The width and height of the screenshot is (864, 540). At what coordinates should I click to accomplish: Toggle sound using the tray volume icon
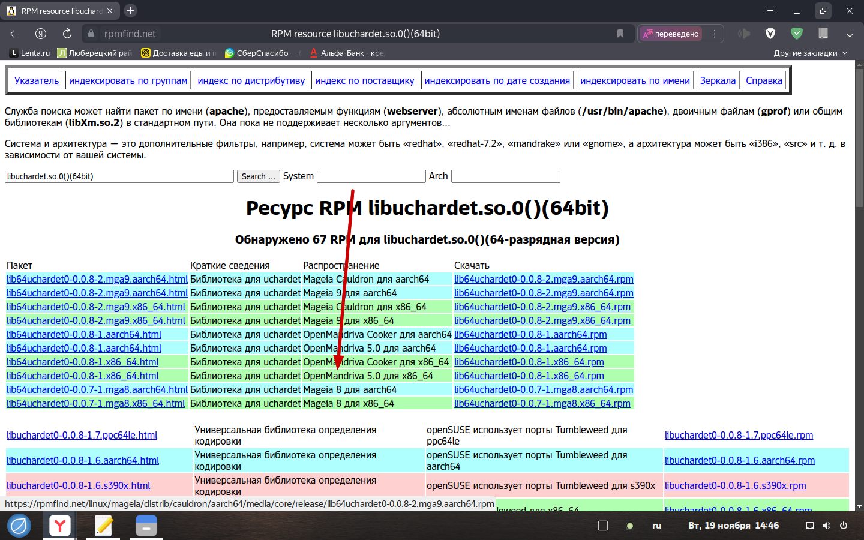click(x=827, y=526)
